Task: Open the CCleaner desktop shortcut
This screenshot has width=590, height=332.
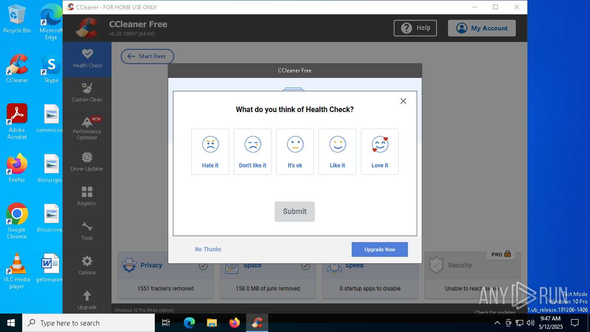Action: coord(17,69)
